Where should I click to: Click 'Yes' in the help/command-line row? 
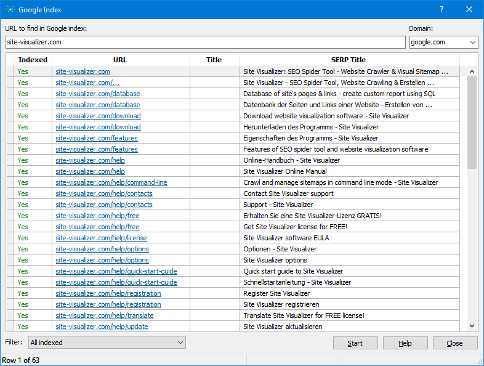(23, 182)
